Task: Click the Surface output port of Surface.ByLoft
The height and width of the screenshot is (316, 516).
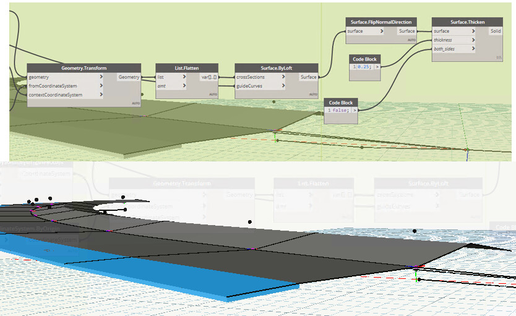Action: pyautogui.click(x=308, y=77)
